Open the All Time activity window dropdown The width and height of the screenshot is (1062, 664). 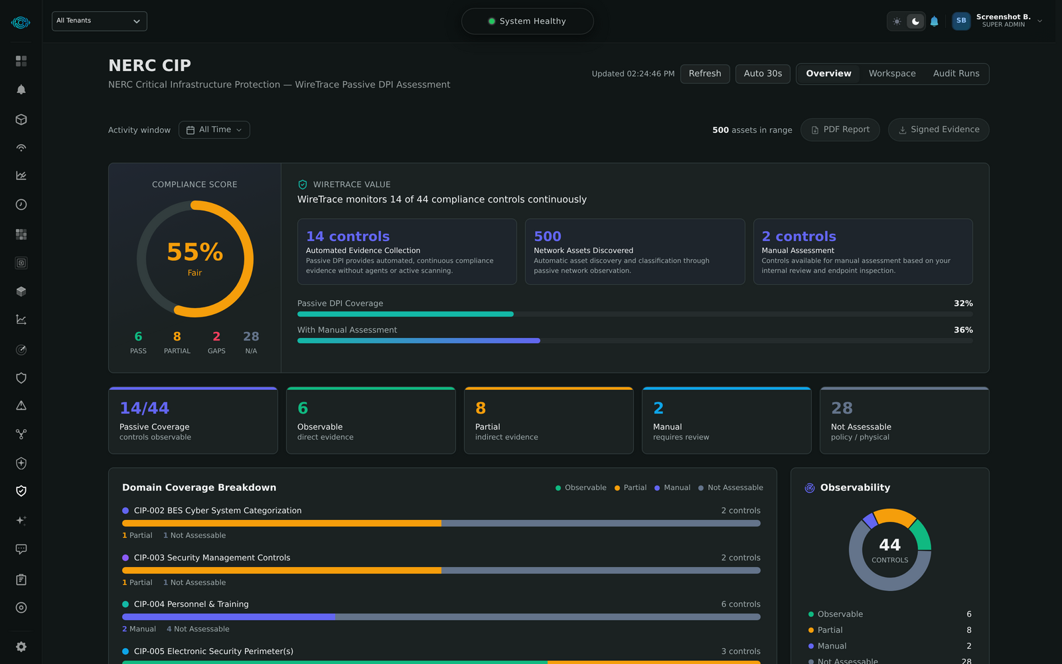pyautogui.click(x=214, y=129)
